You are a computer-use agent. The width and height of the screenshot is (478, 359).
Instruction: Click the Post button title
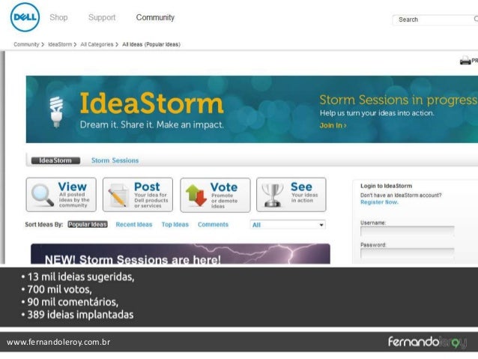point(147,187)
